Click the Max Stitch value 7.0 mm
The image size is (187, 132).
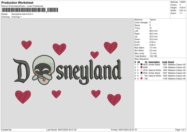tap(153, 48)
